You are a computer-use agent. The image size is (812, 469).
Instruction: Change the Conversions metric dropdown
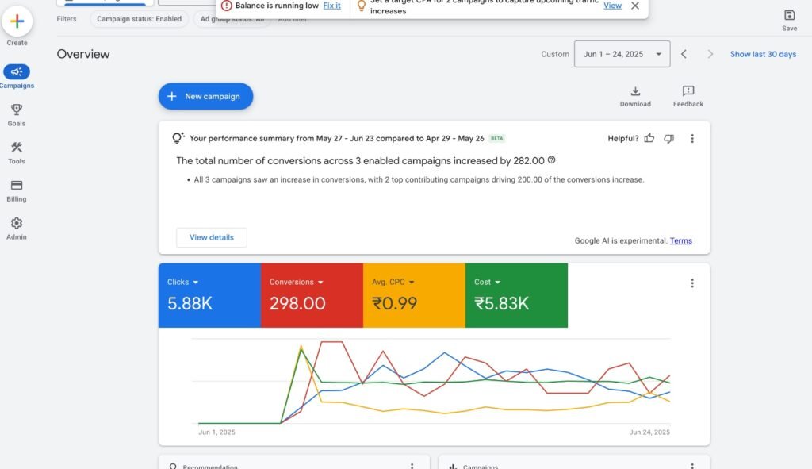tap(297, 282)
